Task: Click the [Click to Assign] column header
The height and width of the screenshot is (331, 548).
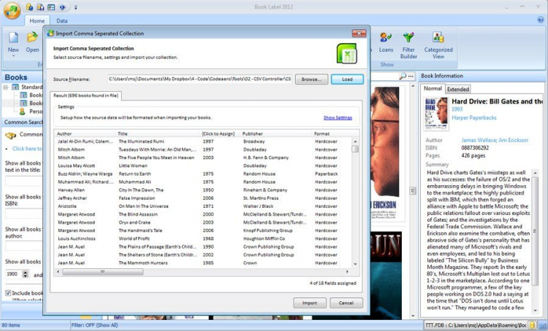Action: point(217,133)
